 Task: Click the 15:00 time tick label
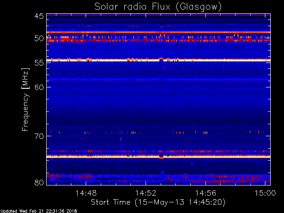point(265,193)
